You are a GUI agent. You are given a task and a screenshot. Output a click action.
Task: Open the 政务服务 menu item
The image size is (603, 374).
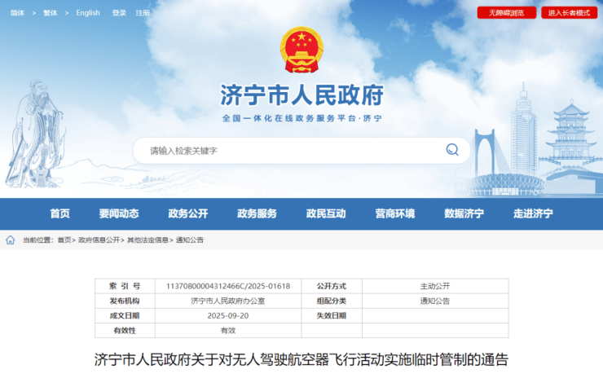257,213
